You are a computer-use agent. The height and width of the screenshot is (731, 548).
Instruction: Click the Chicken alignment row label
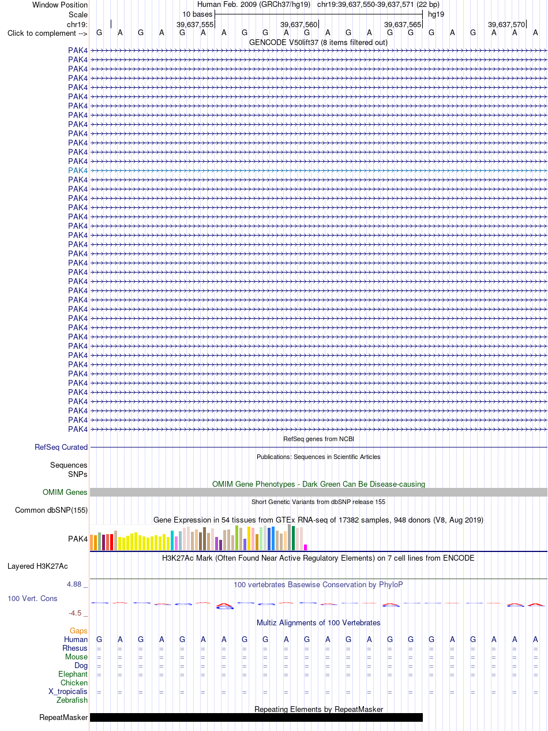(x=74, y=682)
